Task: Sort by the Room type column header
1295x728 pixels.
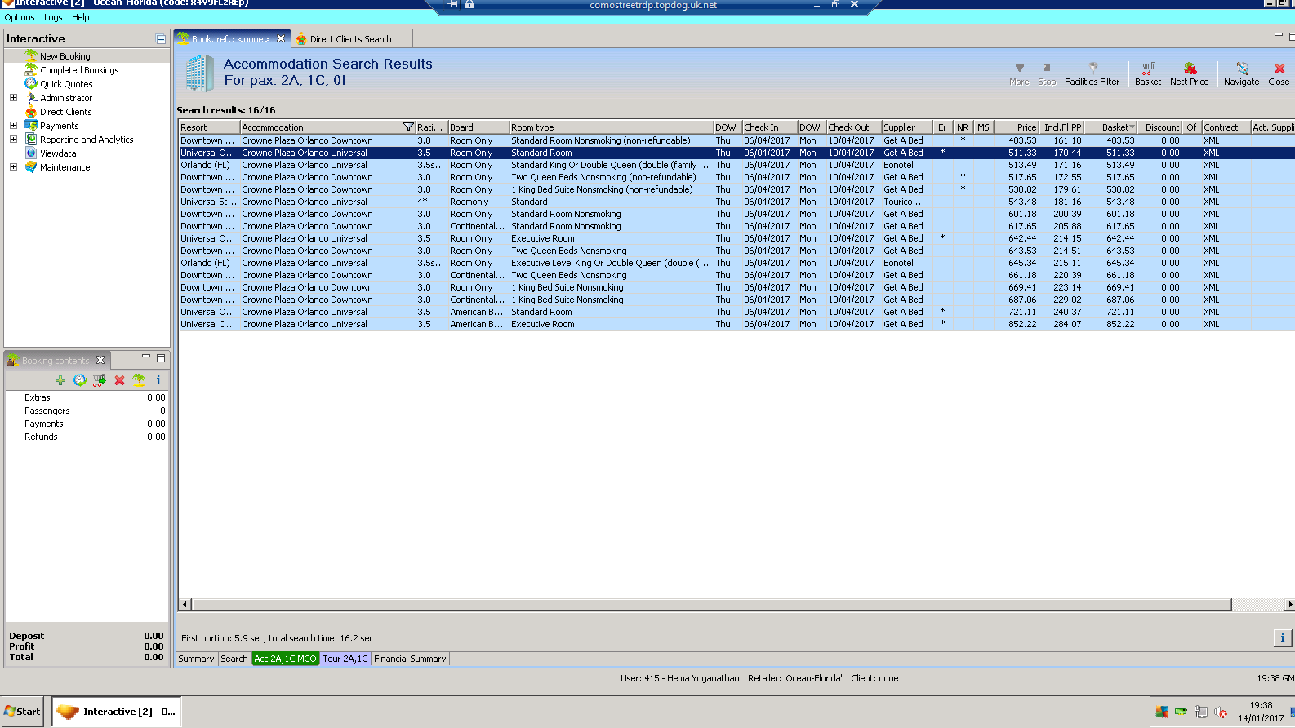Action: pos(611,127)
